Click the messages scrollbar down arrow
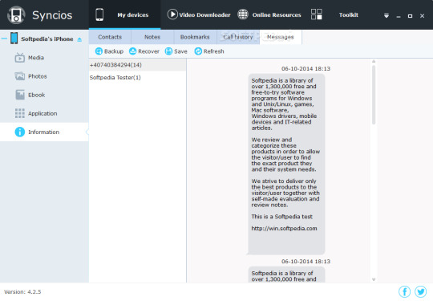This screenshot has height=301, width=433. pyautogui.click(x=374, y=279)
